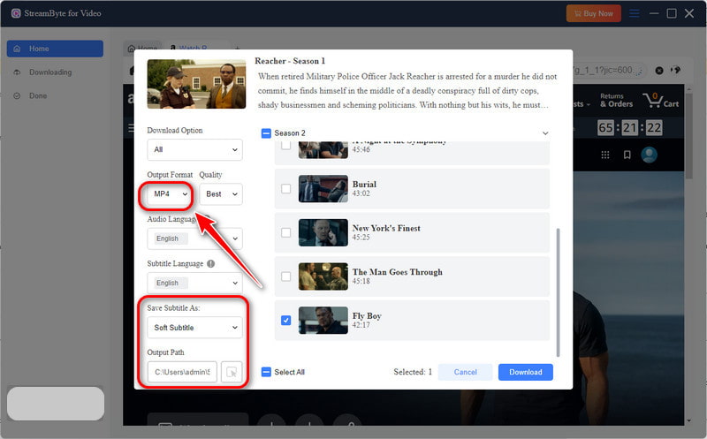Open Returns & Orders link
707x439 pixels.
pos(616,100)
